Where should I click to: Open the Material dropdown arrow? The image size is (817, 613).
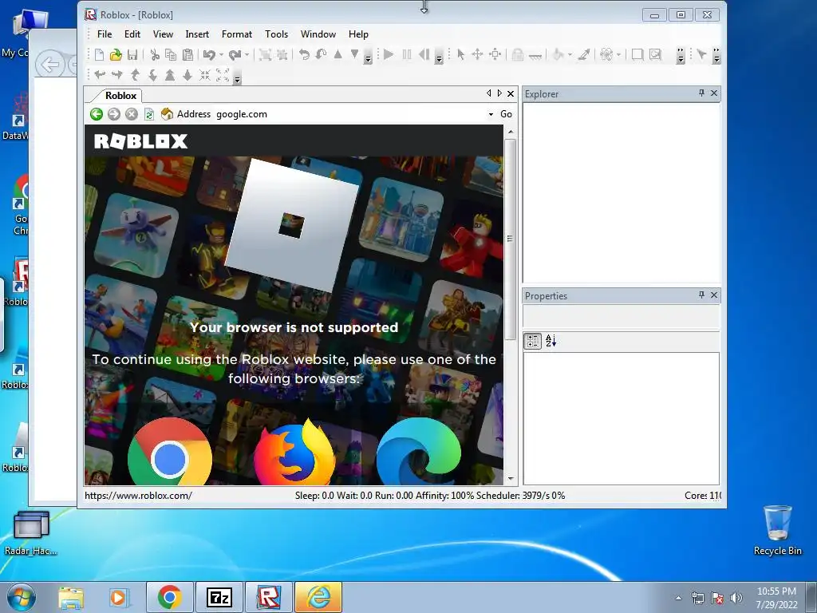point(618,54)
